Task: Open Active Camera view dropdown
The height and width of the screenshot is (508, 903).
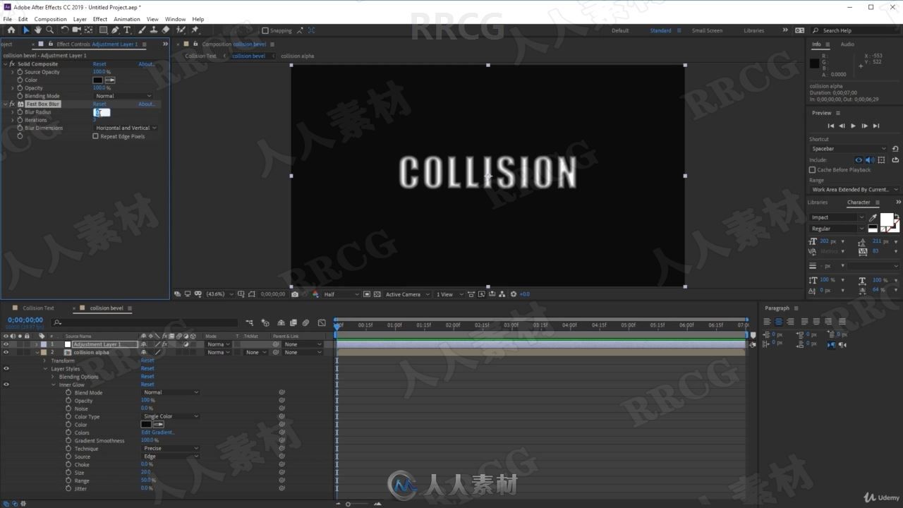Action: pyautogui.click(x=408, y=294)
